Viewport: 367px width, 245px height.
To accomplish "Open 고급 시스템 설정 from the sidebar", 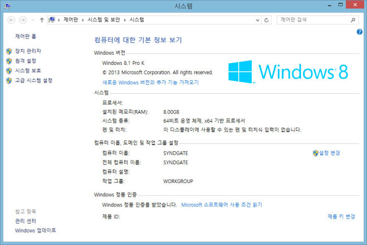I will (x=34, y=80).
